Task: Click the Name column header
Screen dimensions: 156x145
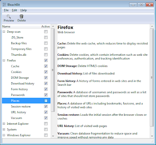Action: click(x=21, y=27)
